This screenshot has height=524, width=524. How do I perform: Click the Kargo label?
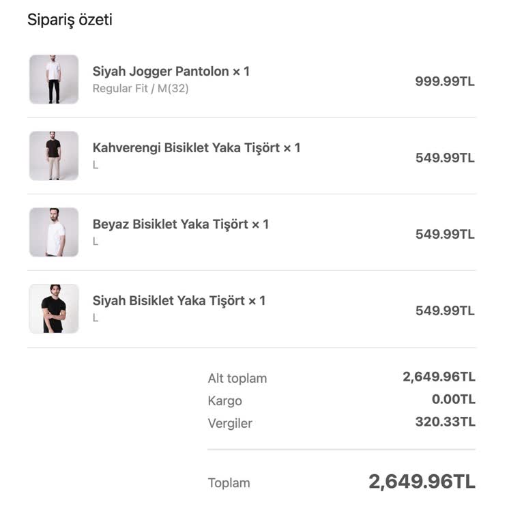[x=224, y=401]
